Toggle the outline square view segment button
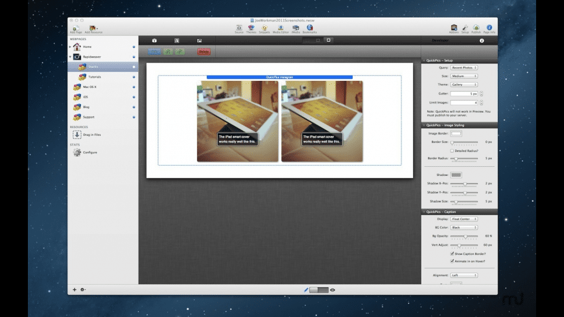This screenshot has width=564, height=317. tap(318, 40)
